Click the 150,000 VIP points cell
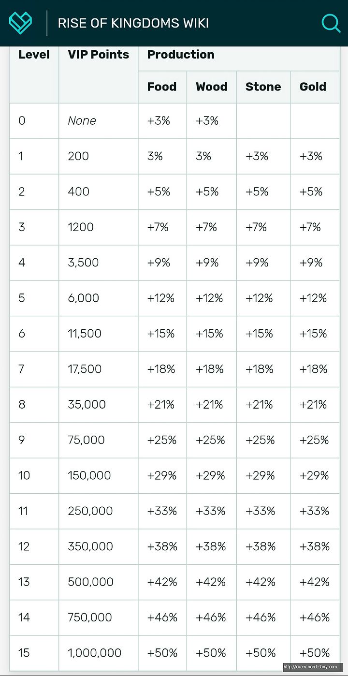This screenshot has height=676, width=348. pyautogui.click(x=99, y=475)
